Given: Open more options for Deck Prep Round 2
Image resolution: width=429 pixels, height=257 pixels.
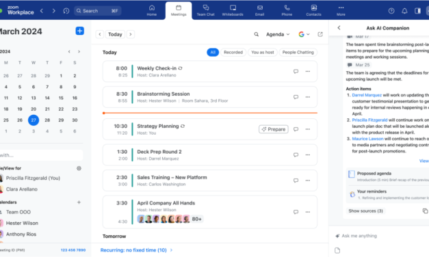Looking at the screenshot, I should coord(308,154).
